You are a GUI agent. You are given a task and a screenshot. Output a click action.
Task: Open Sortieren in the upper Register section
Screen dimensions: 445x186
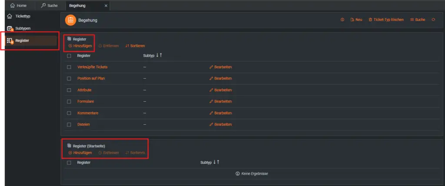tap(135, 46)
